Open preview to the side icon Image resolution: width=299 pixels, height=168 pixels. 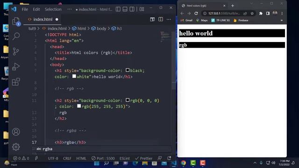[152, 20]
